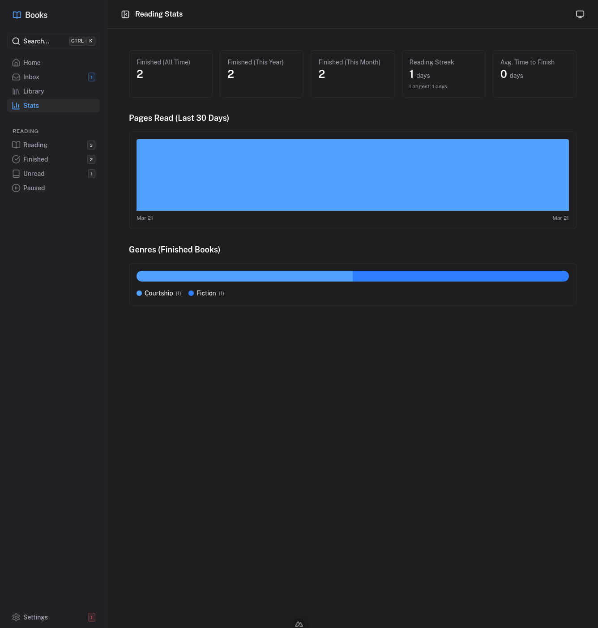Click the Pages Read chart area

pyautogui.click(x=352, y=175)
